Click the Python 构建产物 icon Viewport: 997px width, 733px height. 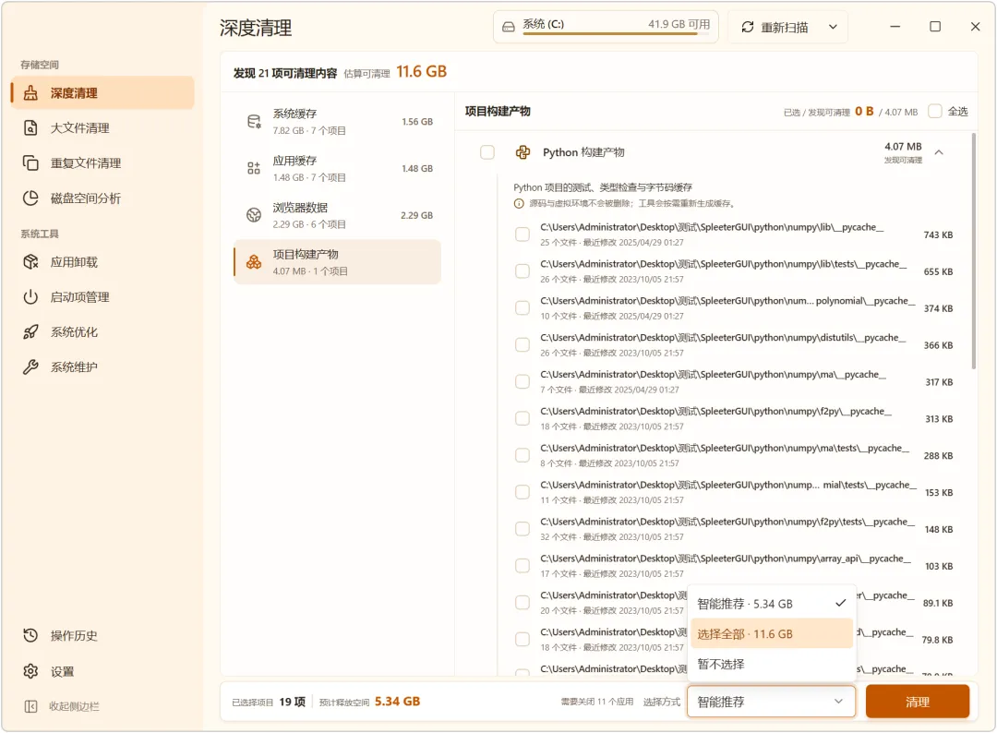click(523, 152)
